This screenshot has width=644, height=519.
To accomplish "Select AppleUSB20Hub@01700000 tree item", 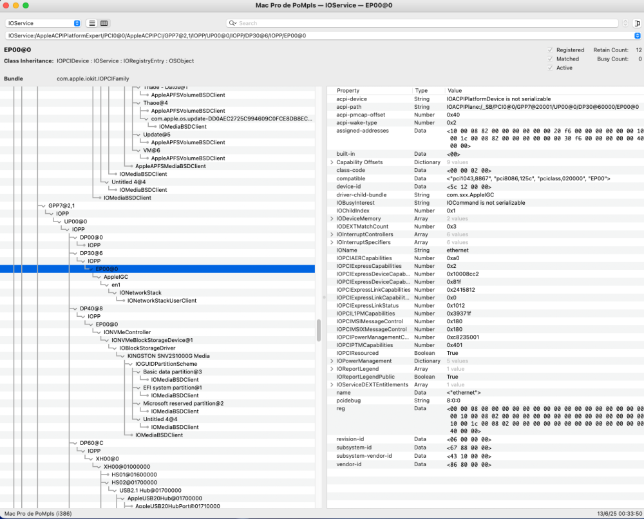I will [x=165, y=498].
